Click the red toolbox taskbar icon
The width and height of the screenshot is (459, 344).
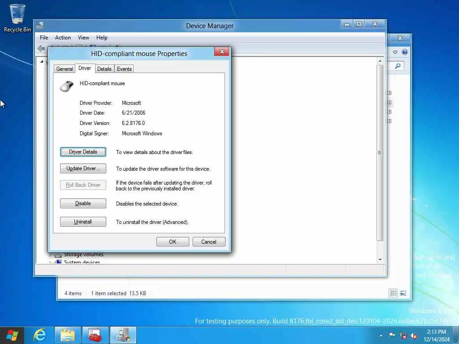pyautogui.click(x=95, y=335)
